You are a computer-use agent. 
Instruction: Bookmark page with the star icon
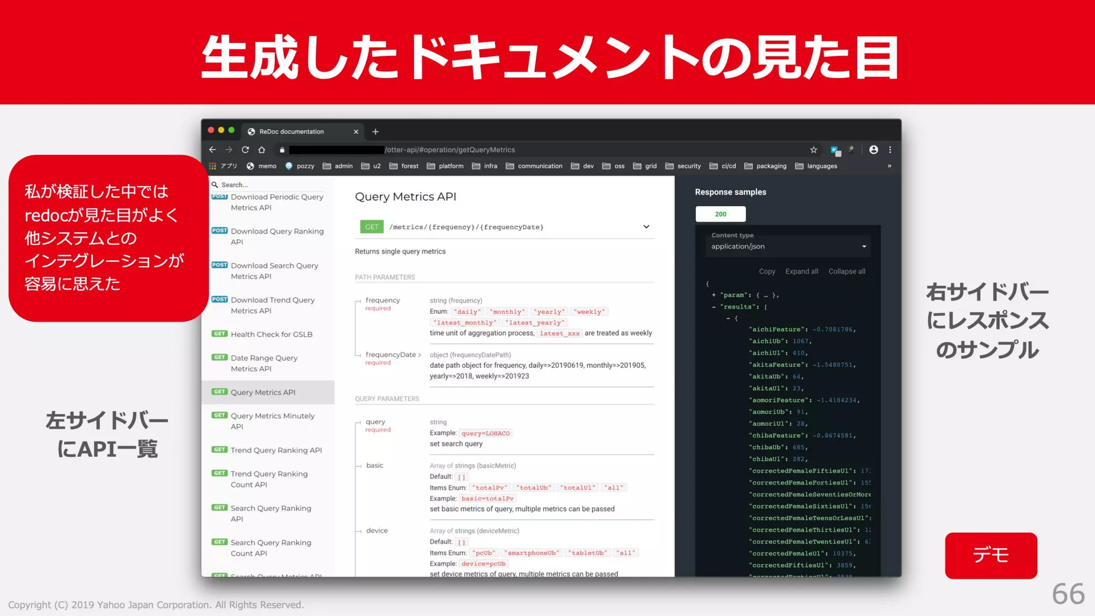pyautogui.click(x=813, y=150)
